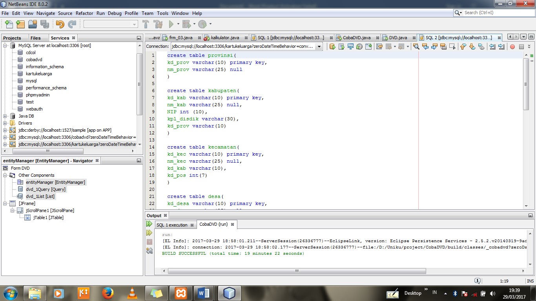Click the Options wrench icon in Output
536x301 pixels.
coord(149,250)
